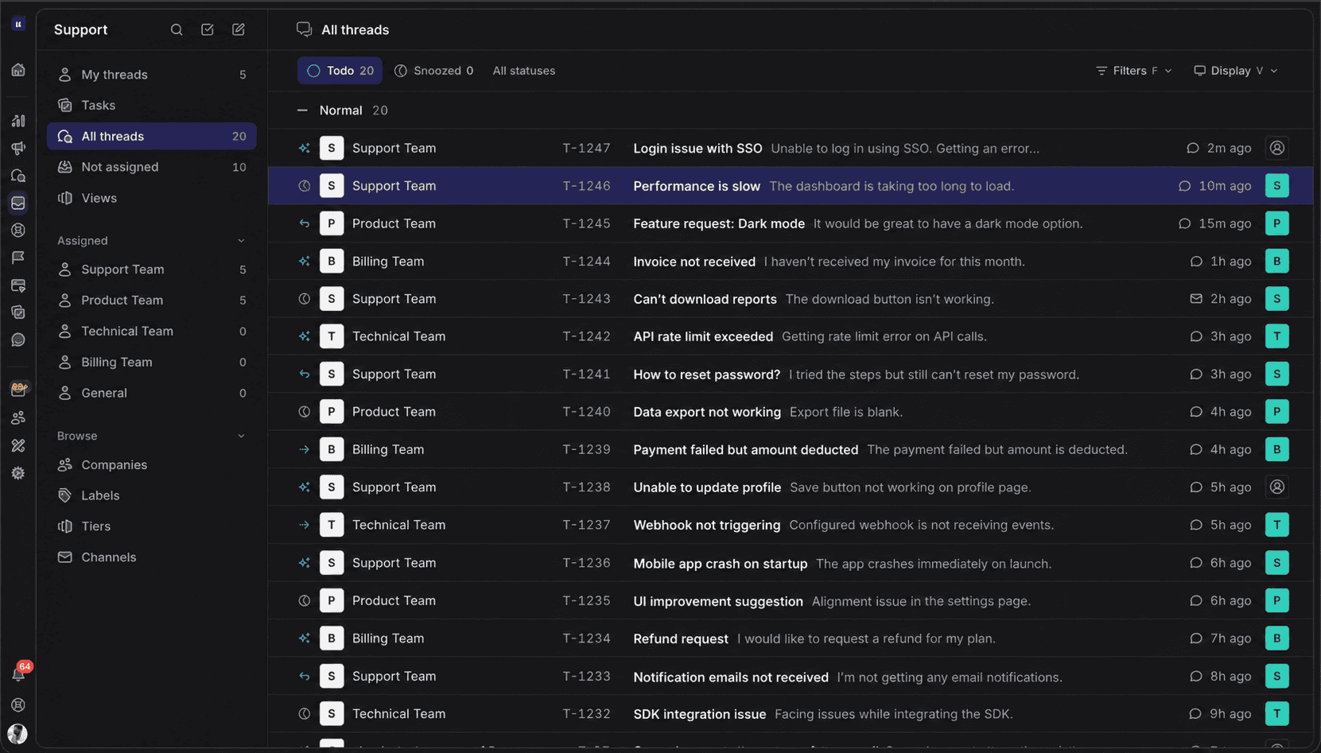Viewport: 1321px width, 753px height.
Task: Click the people icon in left rail
Action: point(18,417)
